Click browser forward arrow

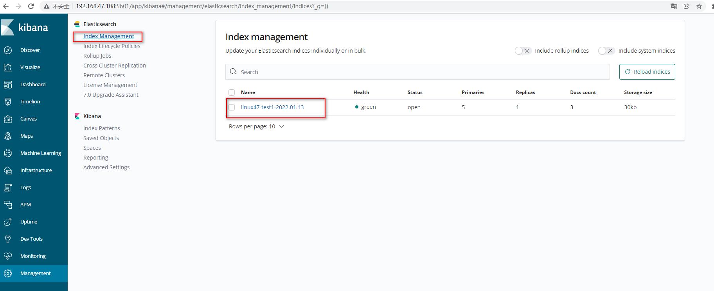pos(18,6)
